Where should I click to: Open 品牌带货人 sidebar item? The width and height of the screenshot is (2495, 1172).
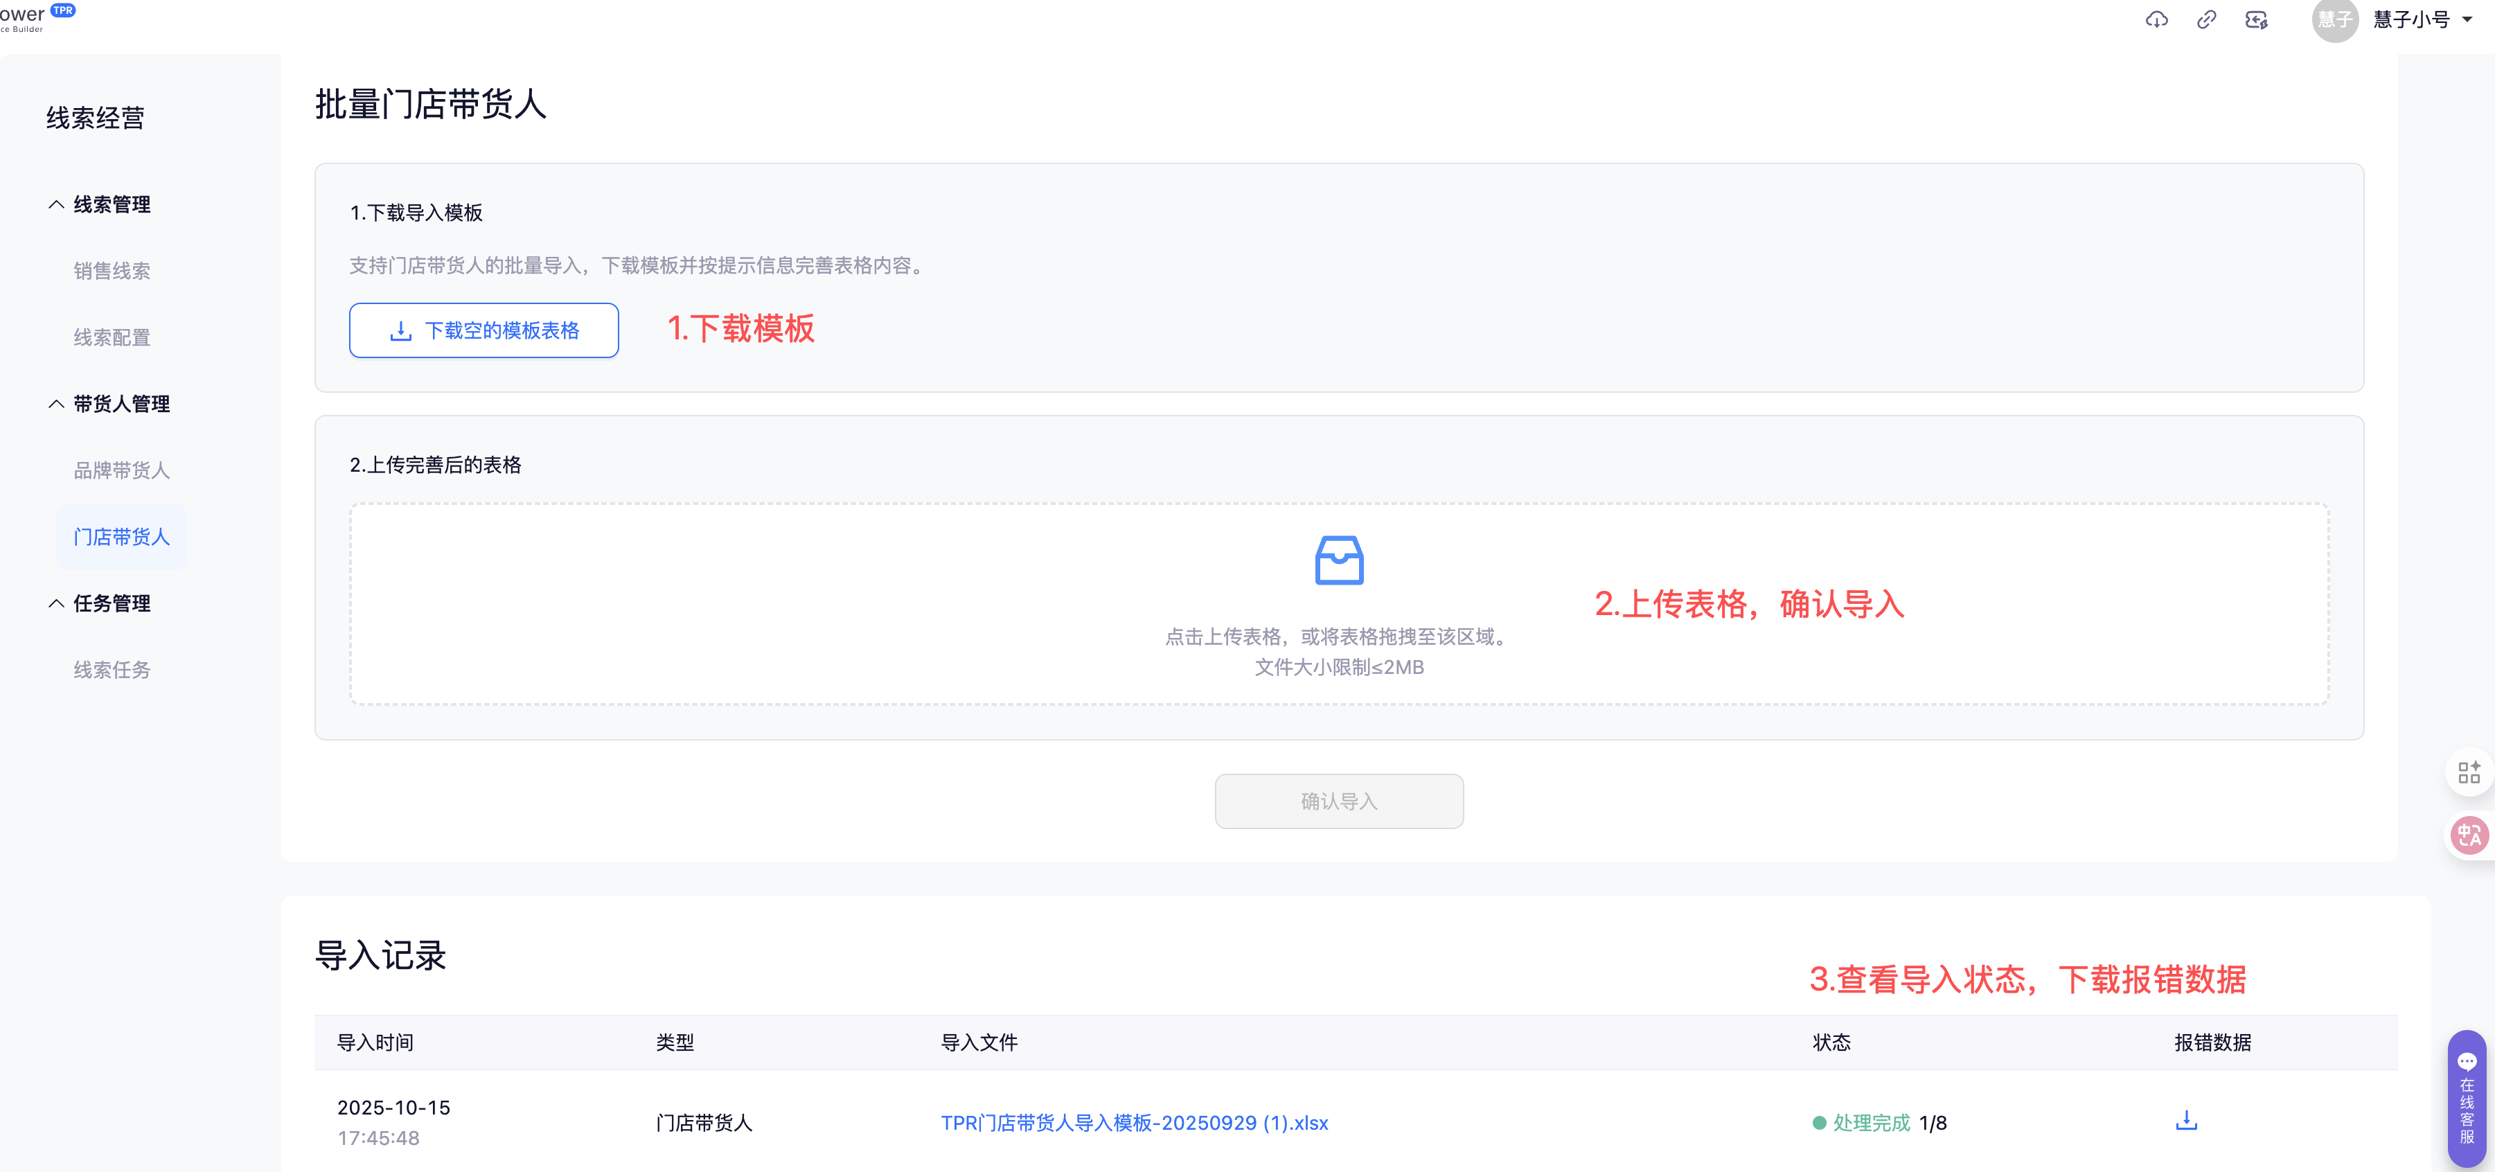click(x=122, y=471)
